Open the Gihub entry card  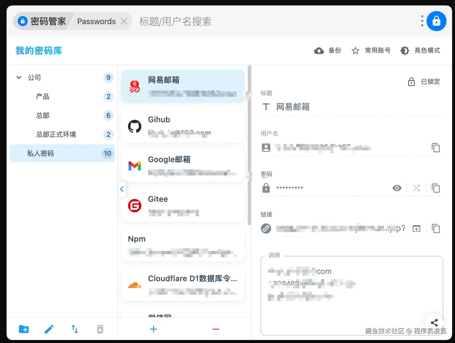coord(183,126)
